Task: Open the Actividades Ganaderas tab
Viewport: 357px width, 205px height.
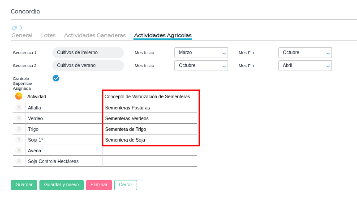Action: [95, 35]
